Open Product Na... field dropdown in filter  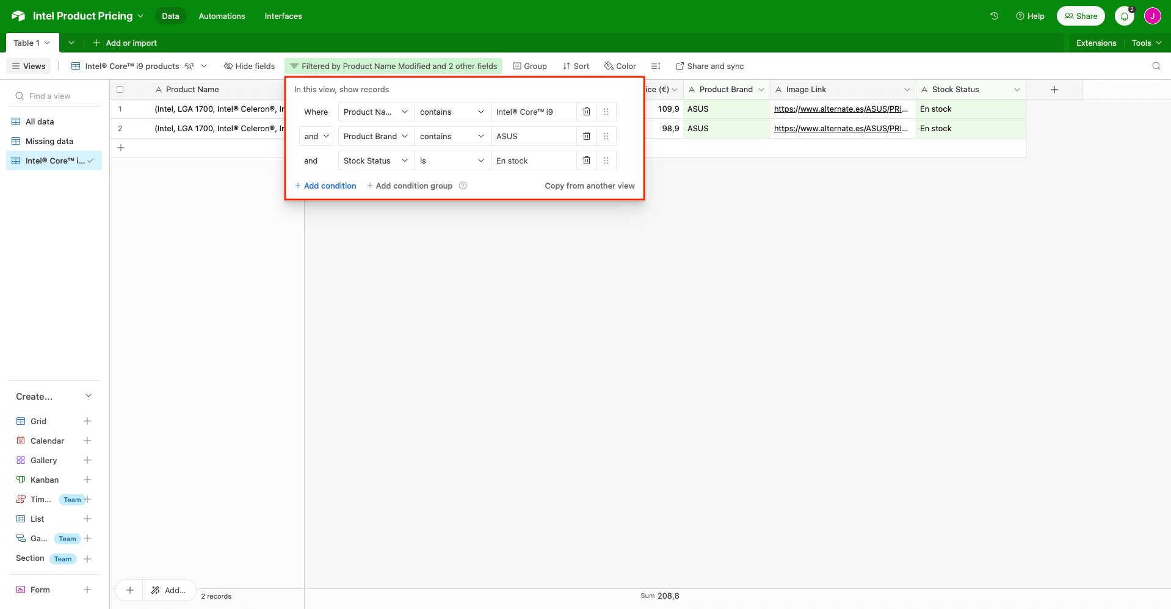[376, 112]
